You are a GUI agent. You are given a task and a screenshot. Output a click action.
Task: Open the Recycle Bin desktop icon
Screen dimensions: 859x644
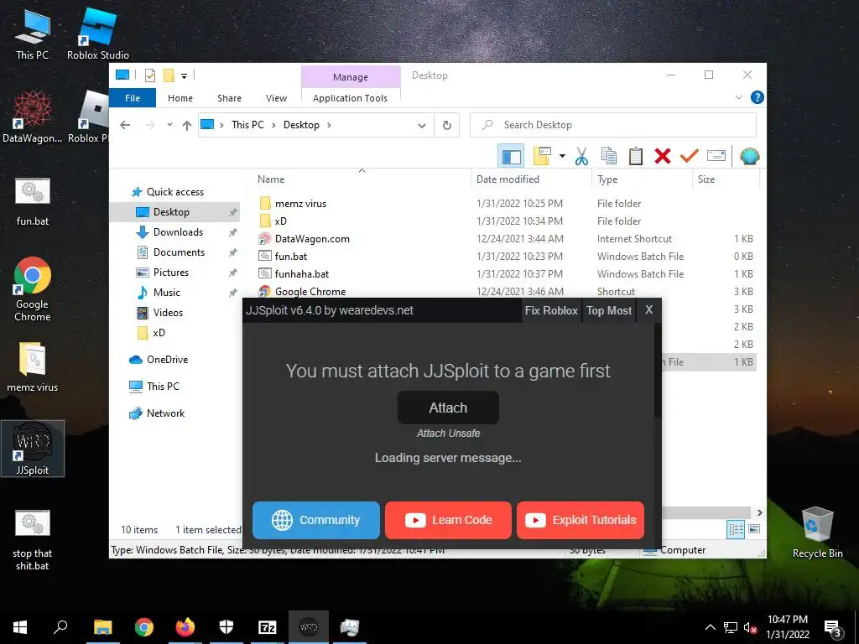(x=817, y=532)
